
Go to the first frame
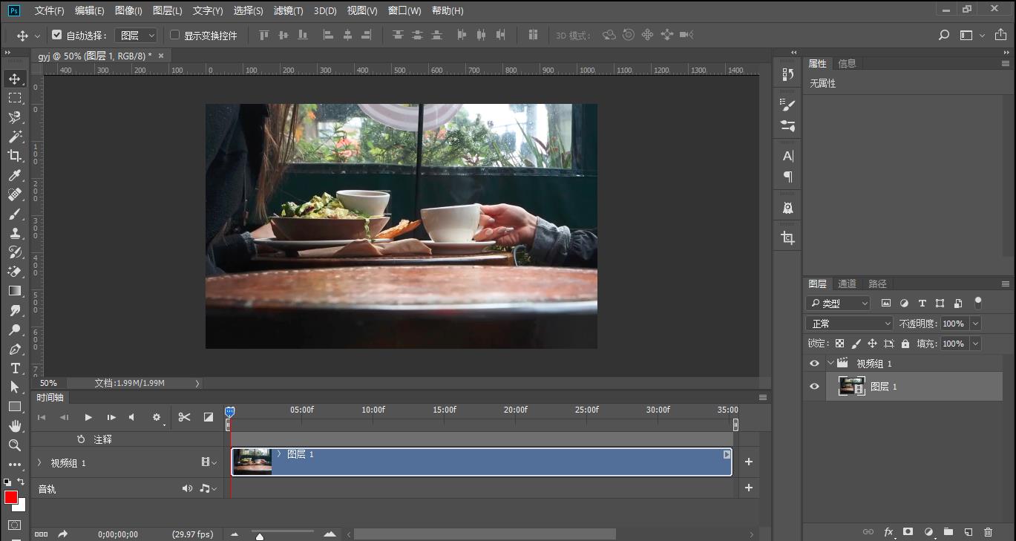point(42,417)
